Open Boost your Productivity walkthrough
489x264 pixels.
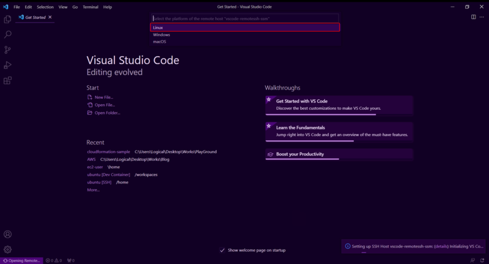tap(339, 154)
